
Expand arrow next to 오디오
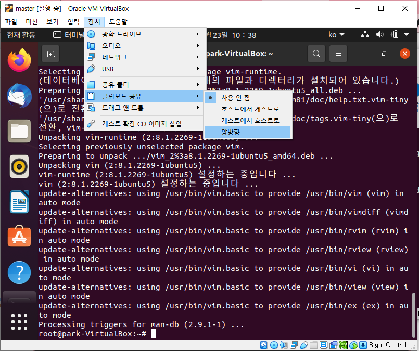[x=198, y=46]
